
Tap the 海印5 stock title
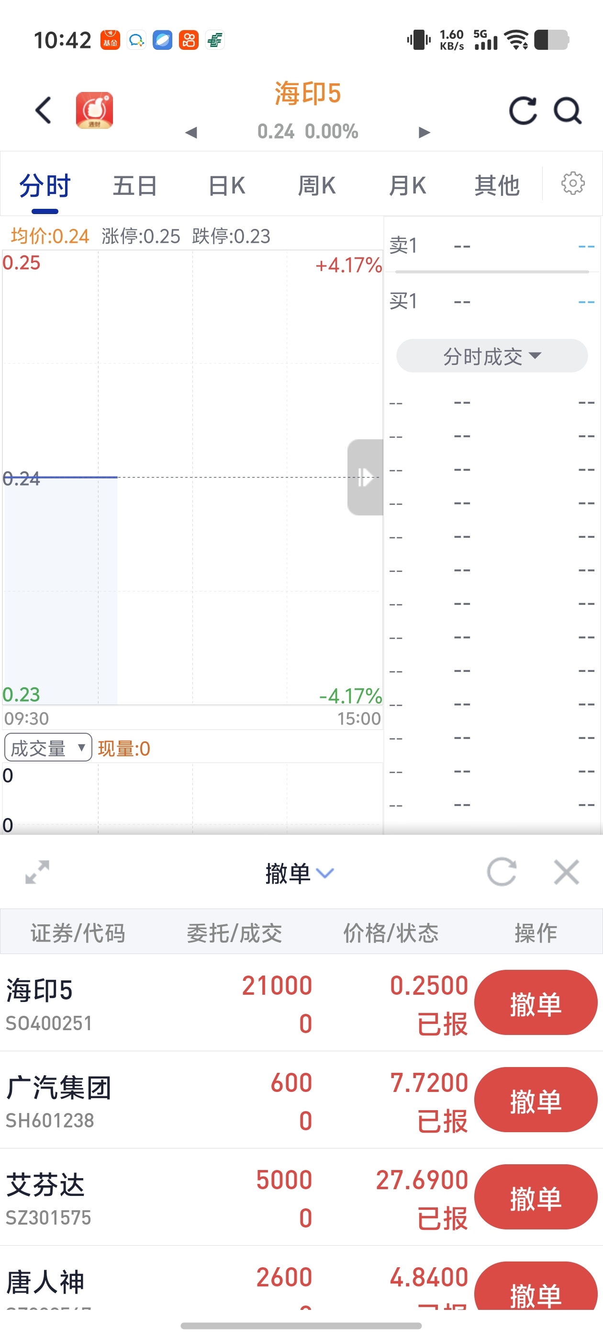click(308, 94)
